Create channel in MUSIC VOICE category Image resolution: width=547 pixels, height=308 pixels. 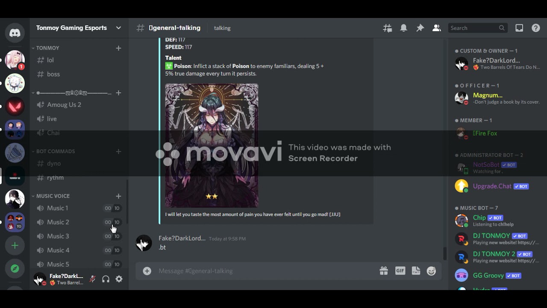point(118,196)
